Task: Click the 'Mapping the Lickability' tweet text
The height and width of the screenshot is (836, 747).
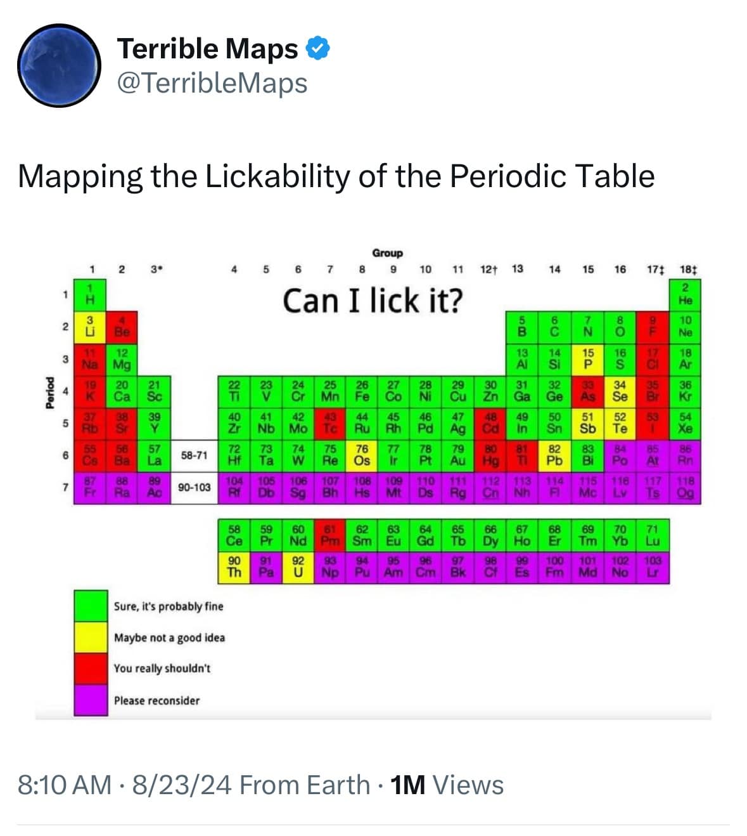Action: point(336,176)
